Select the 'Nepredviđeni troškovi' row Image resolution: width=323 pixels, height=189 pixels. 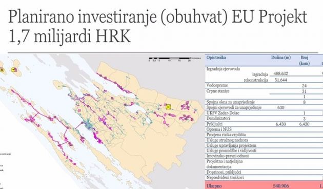(x=225, y=178)
